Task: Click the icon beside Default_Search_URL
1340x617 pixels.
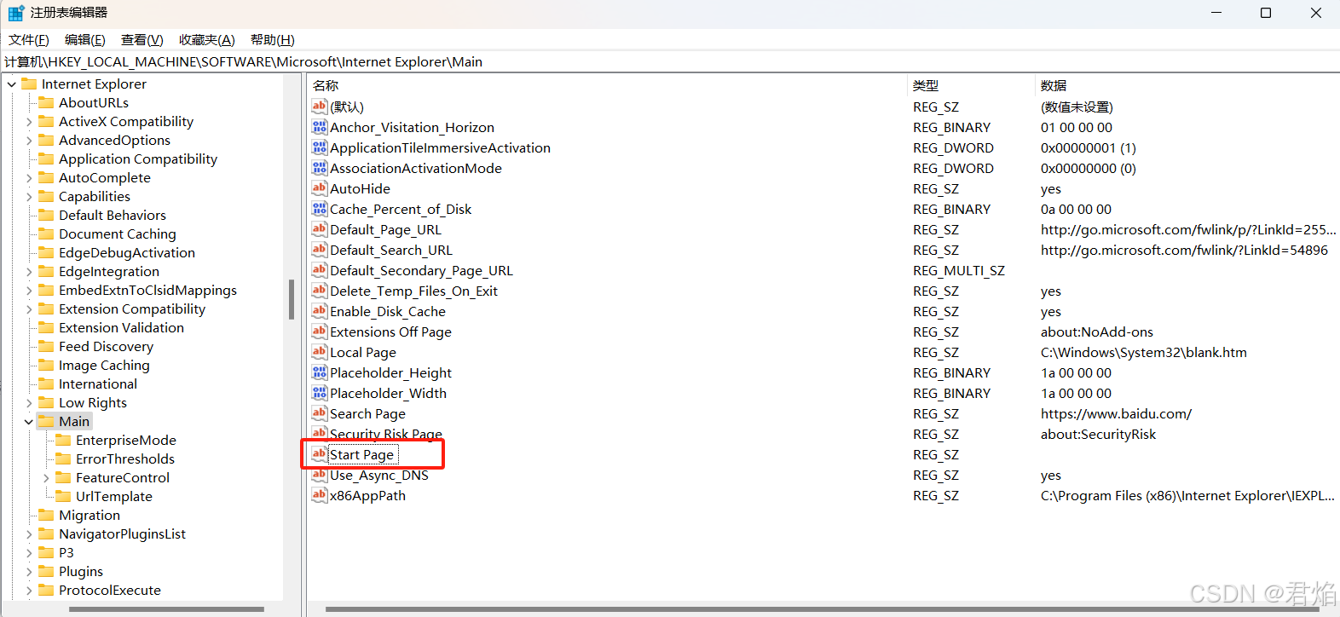Action: pyautogui.click(x=320, y=250)
